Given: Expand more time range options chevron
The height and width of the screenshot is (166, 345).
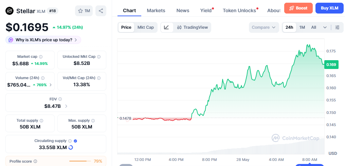Looking at the screenshot, I should pos(325,27).
